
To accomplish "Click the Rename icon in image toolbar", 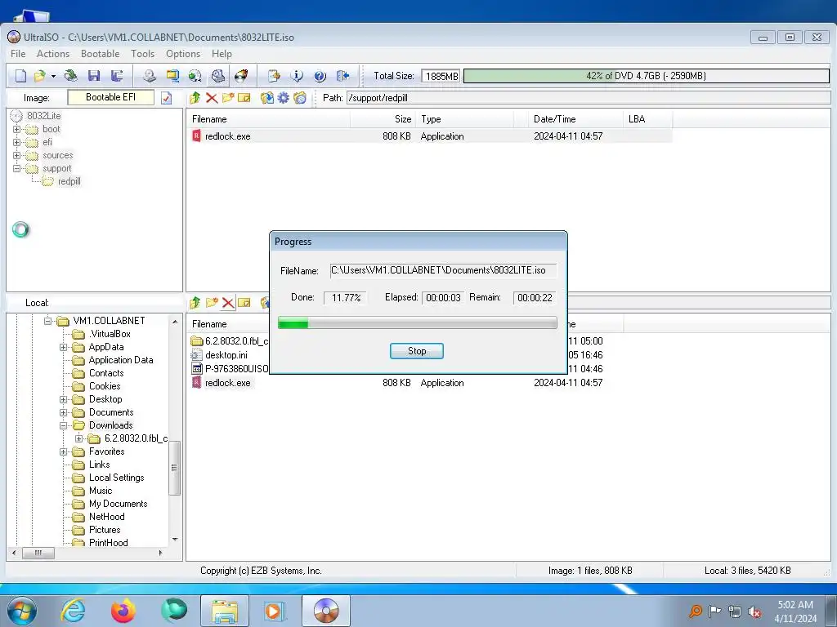I will (x=244, y=98).
